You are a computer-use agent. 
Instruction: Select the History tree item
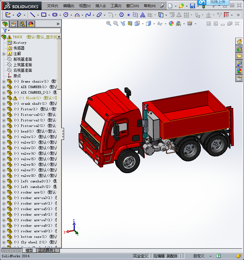(20, 43)
